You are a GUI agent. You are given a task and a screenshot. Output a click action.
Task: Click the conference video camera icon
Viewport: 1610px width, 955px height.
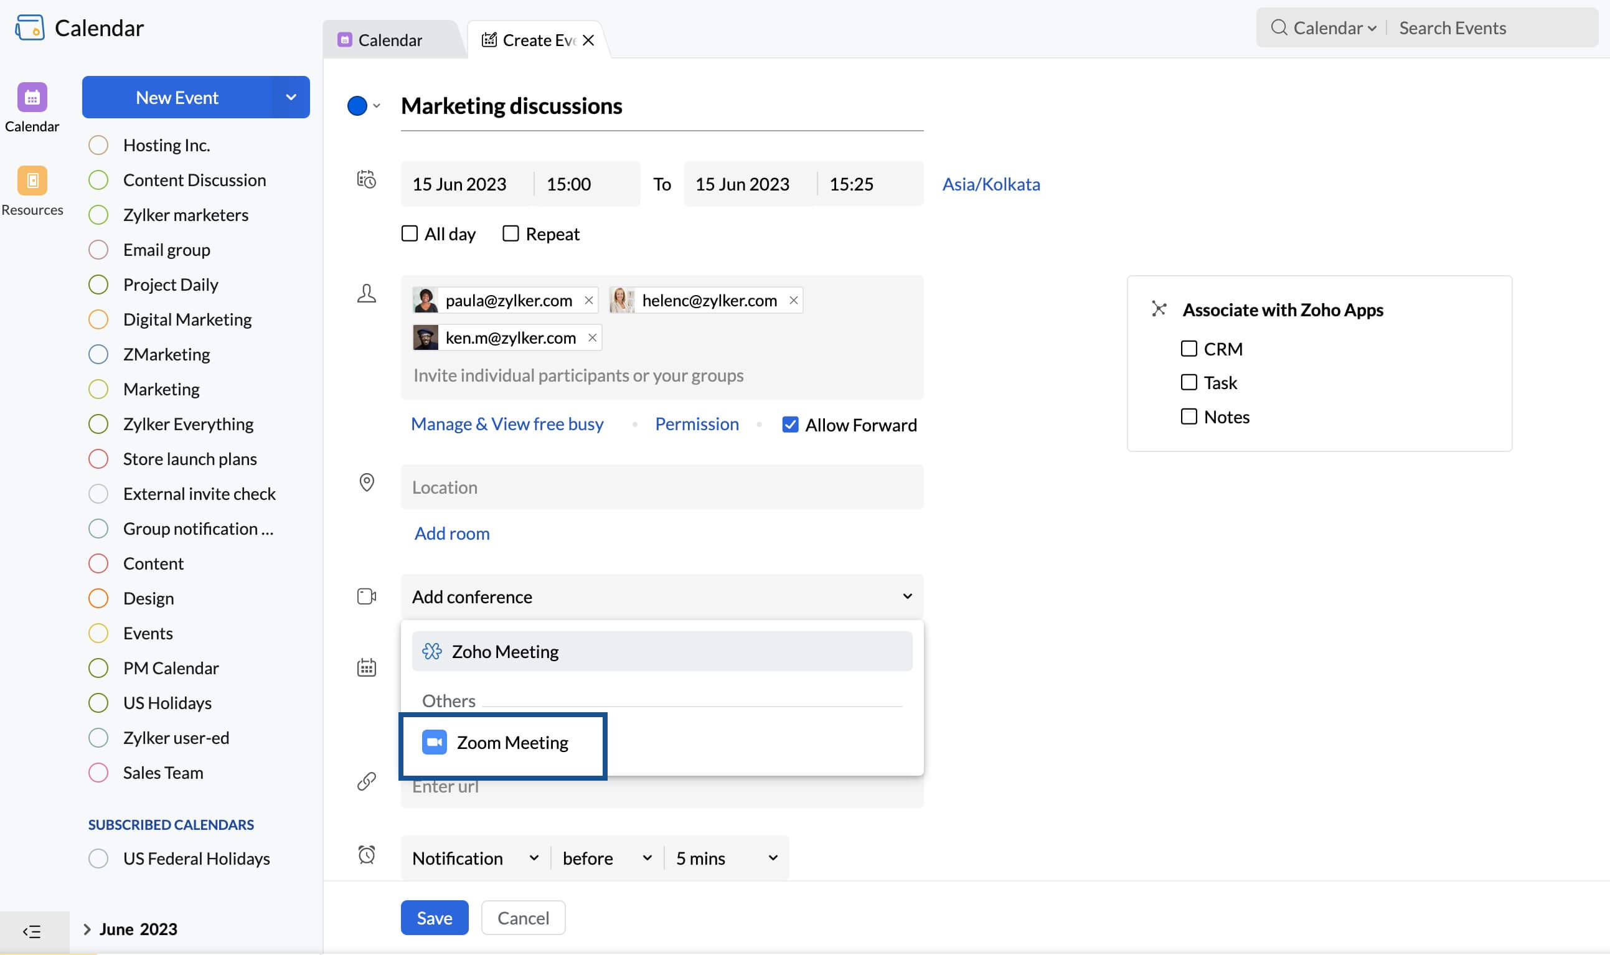366,596
